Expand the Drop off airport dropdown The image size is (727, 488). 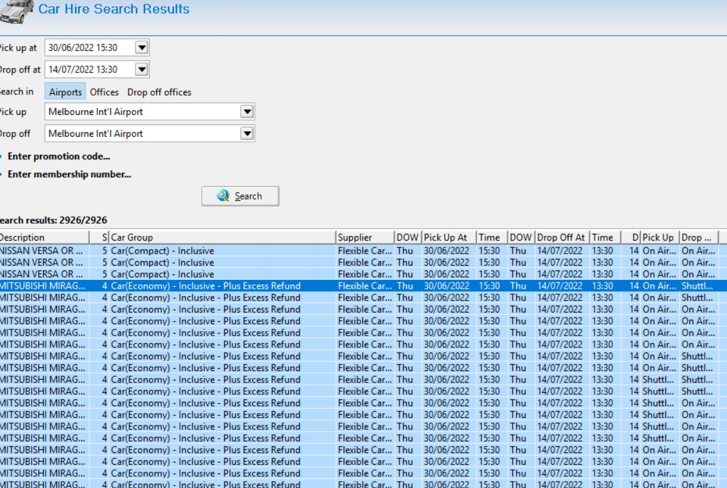pyautogui.click(x=247, y=134)
